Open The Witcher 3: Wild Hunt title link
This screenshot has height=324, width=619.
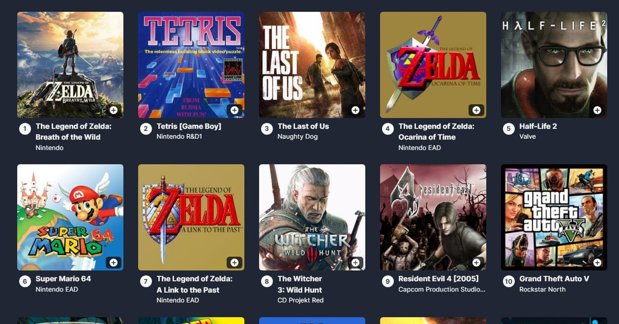pos(300,284)
